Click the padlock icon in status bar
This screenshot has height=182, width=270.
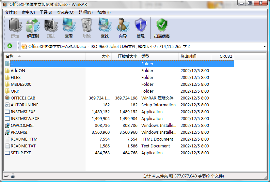pyautogui.click(x=13, y=176)
